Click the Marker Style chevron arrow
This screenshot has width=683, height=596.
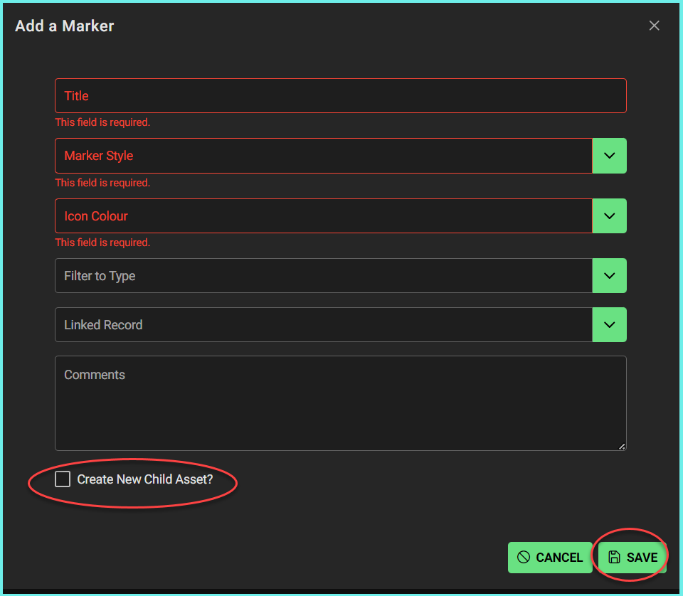pyautogui.click(x=609, y=156)
